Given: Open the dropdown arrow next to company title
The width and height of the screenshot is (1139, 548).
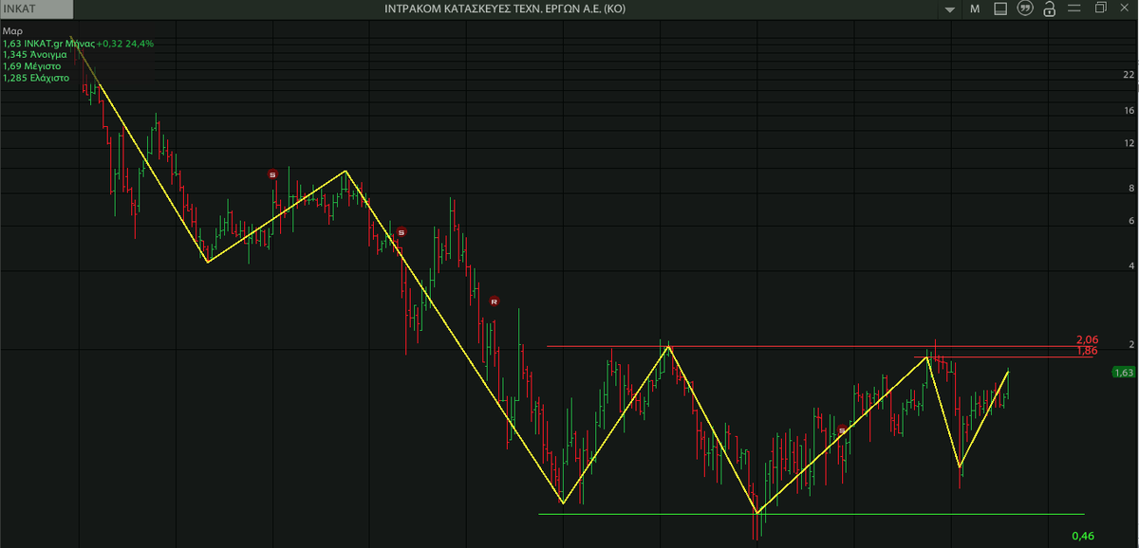Looking at the screenshot, I should click(x=951, y=9).
